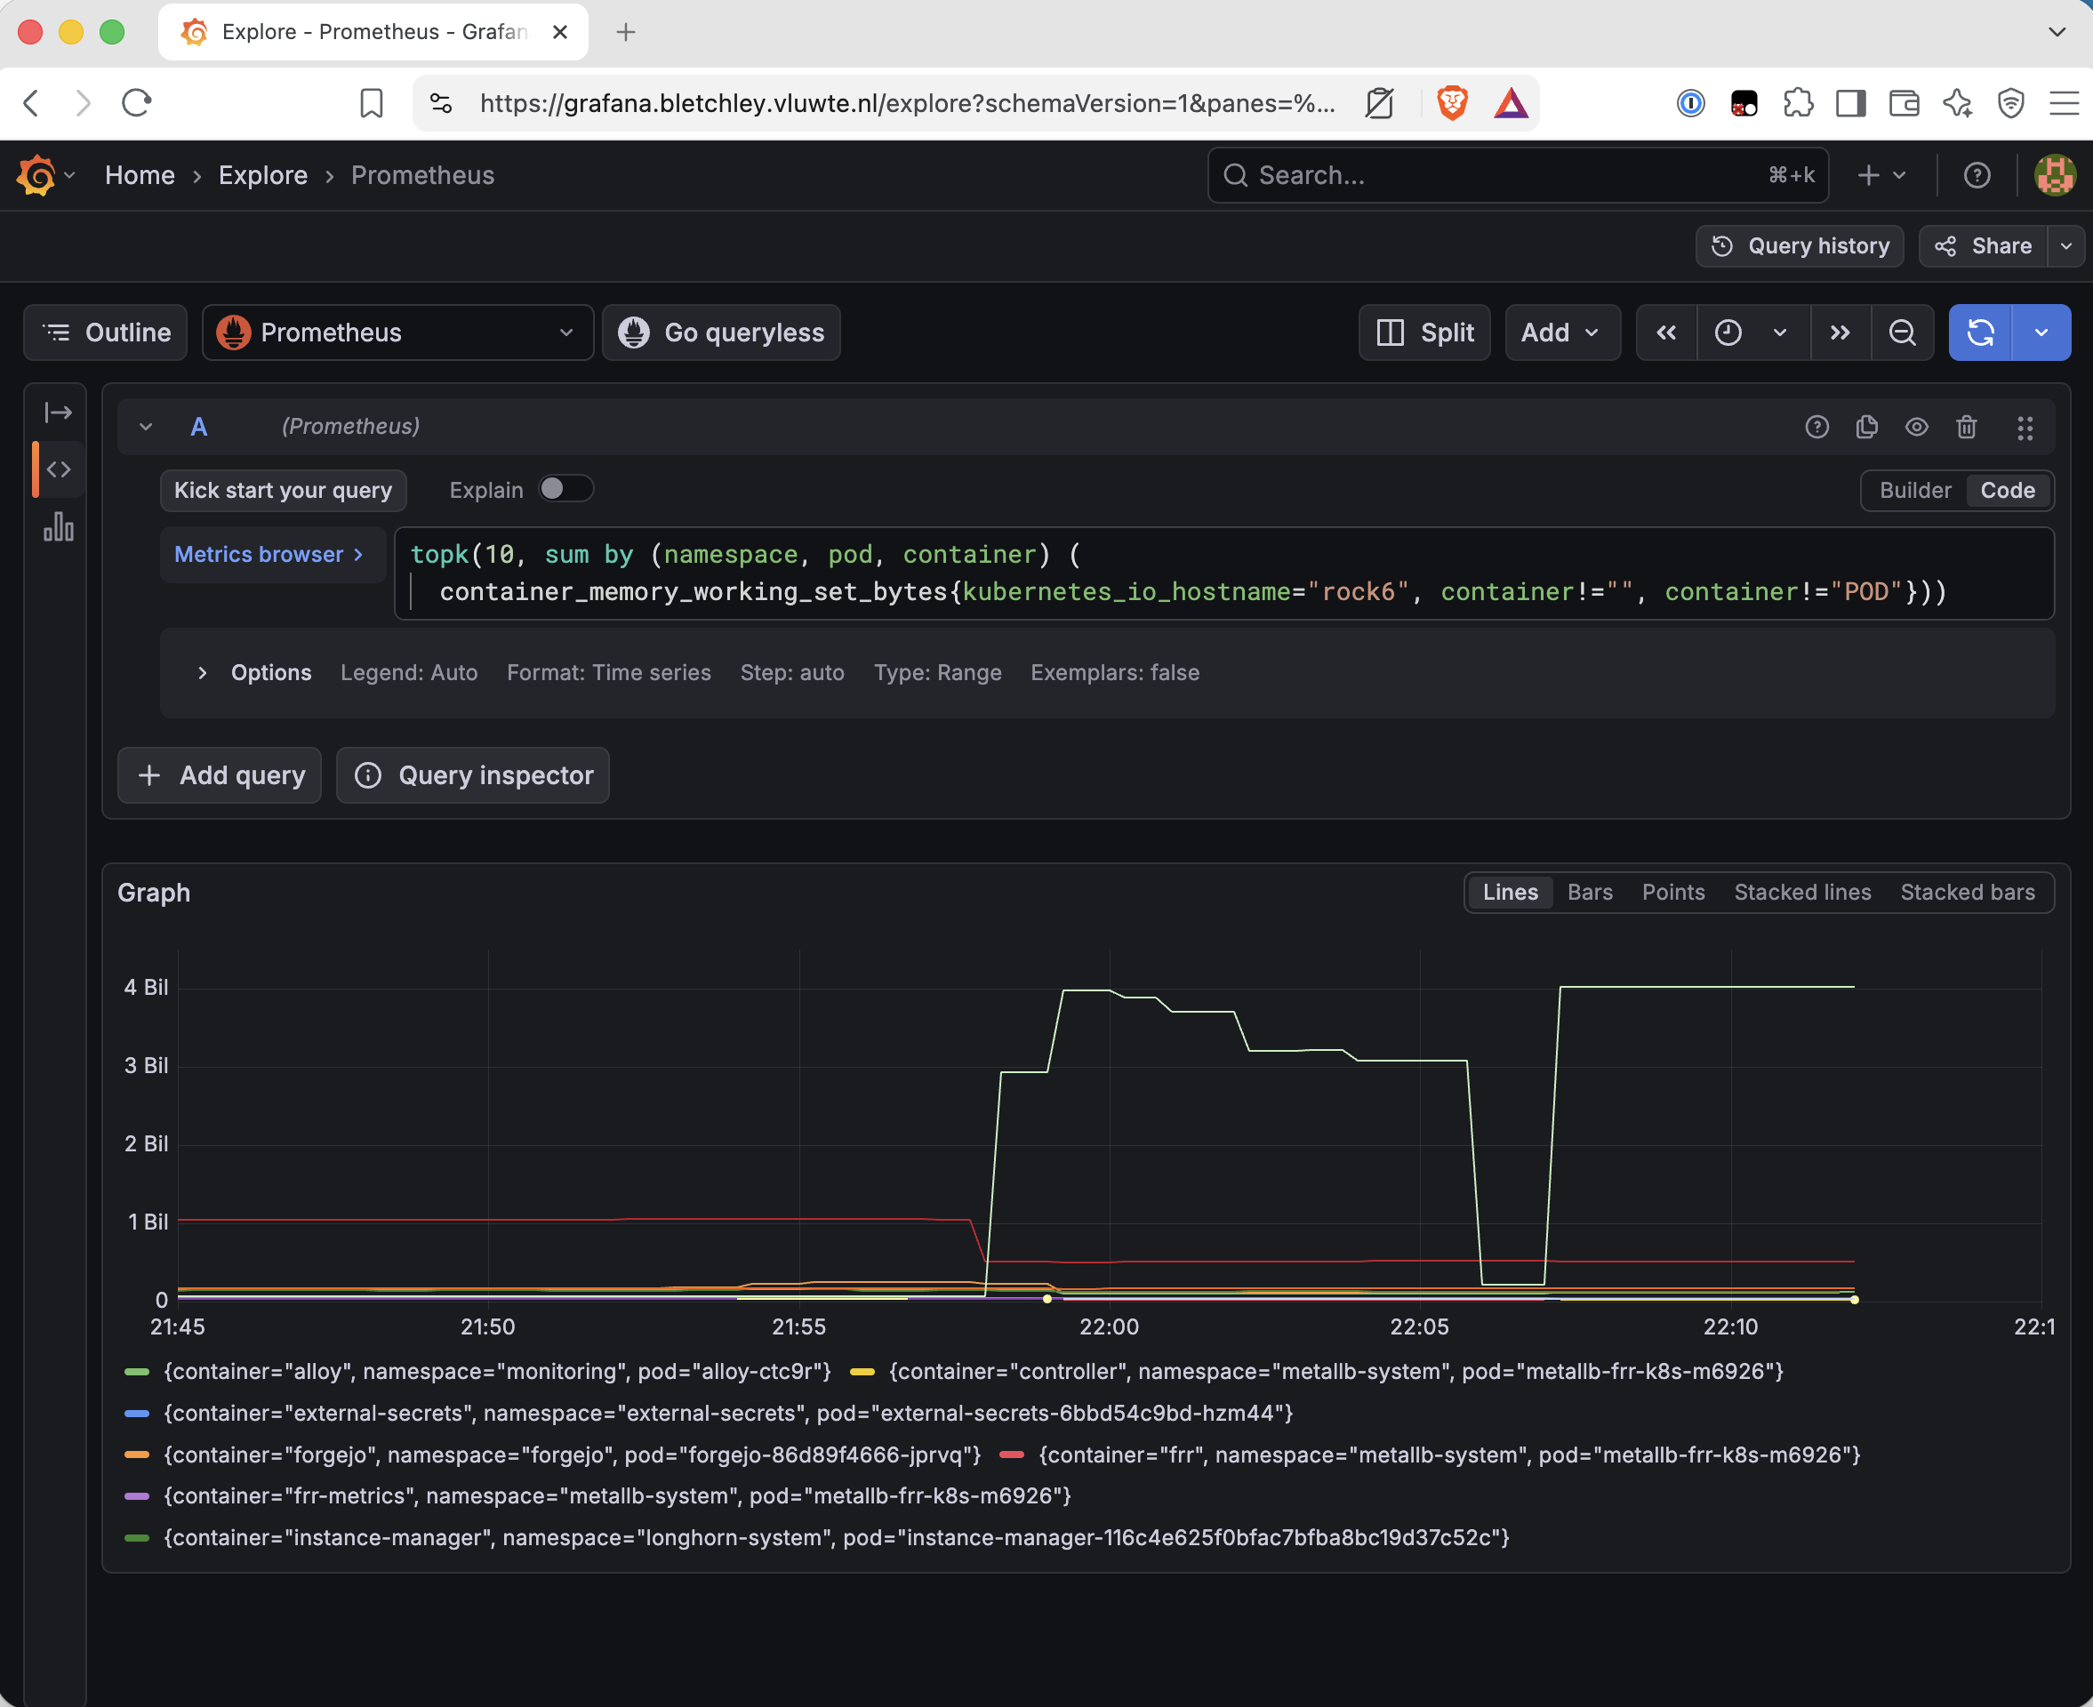This screenshot has height=1707, width=2093.
Task: Grab the query A drag handle
Action: (2025, 427)
